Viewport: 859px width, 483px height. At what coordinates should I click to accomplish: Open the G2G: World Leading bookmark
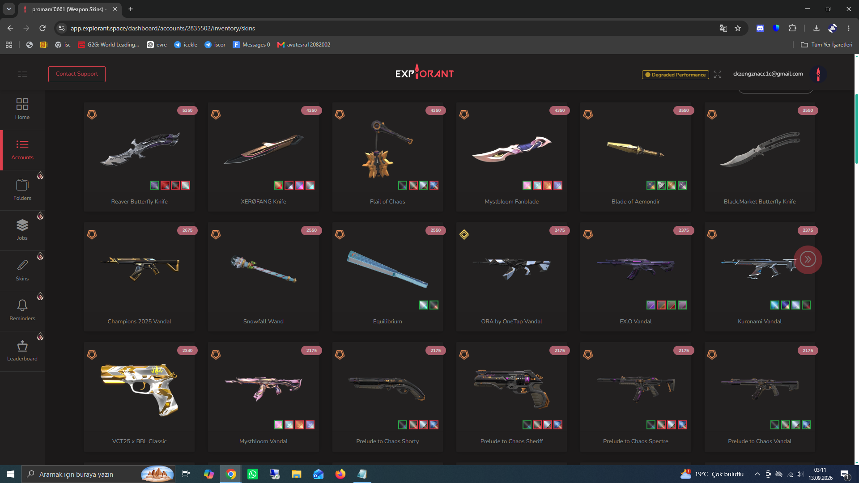click(x=108, y=45)
